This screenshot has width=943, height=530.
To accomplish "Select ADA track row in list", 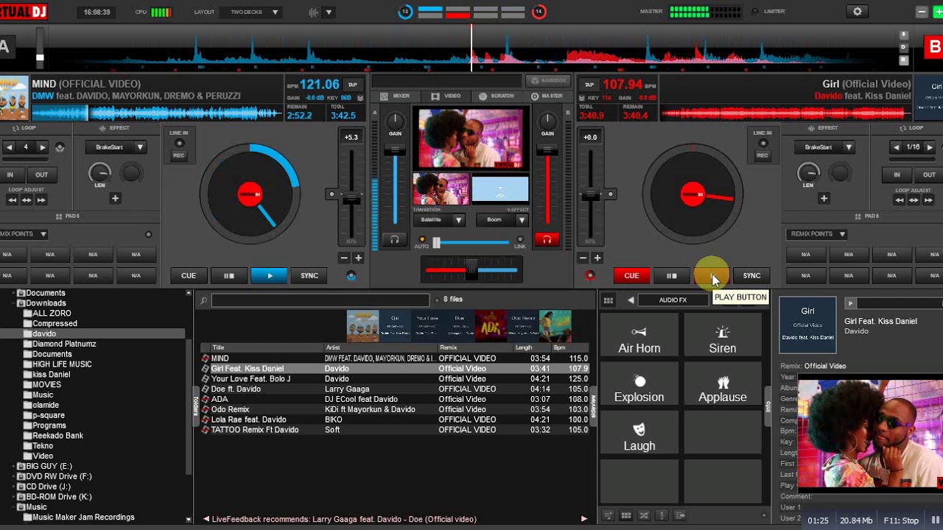I will click(x=394, y=399).
